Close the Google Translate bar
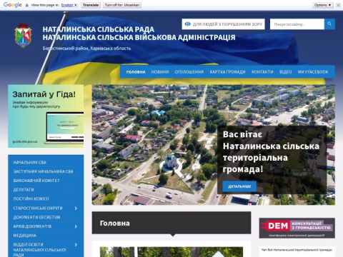 (338, 5)
